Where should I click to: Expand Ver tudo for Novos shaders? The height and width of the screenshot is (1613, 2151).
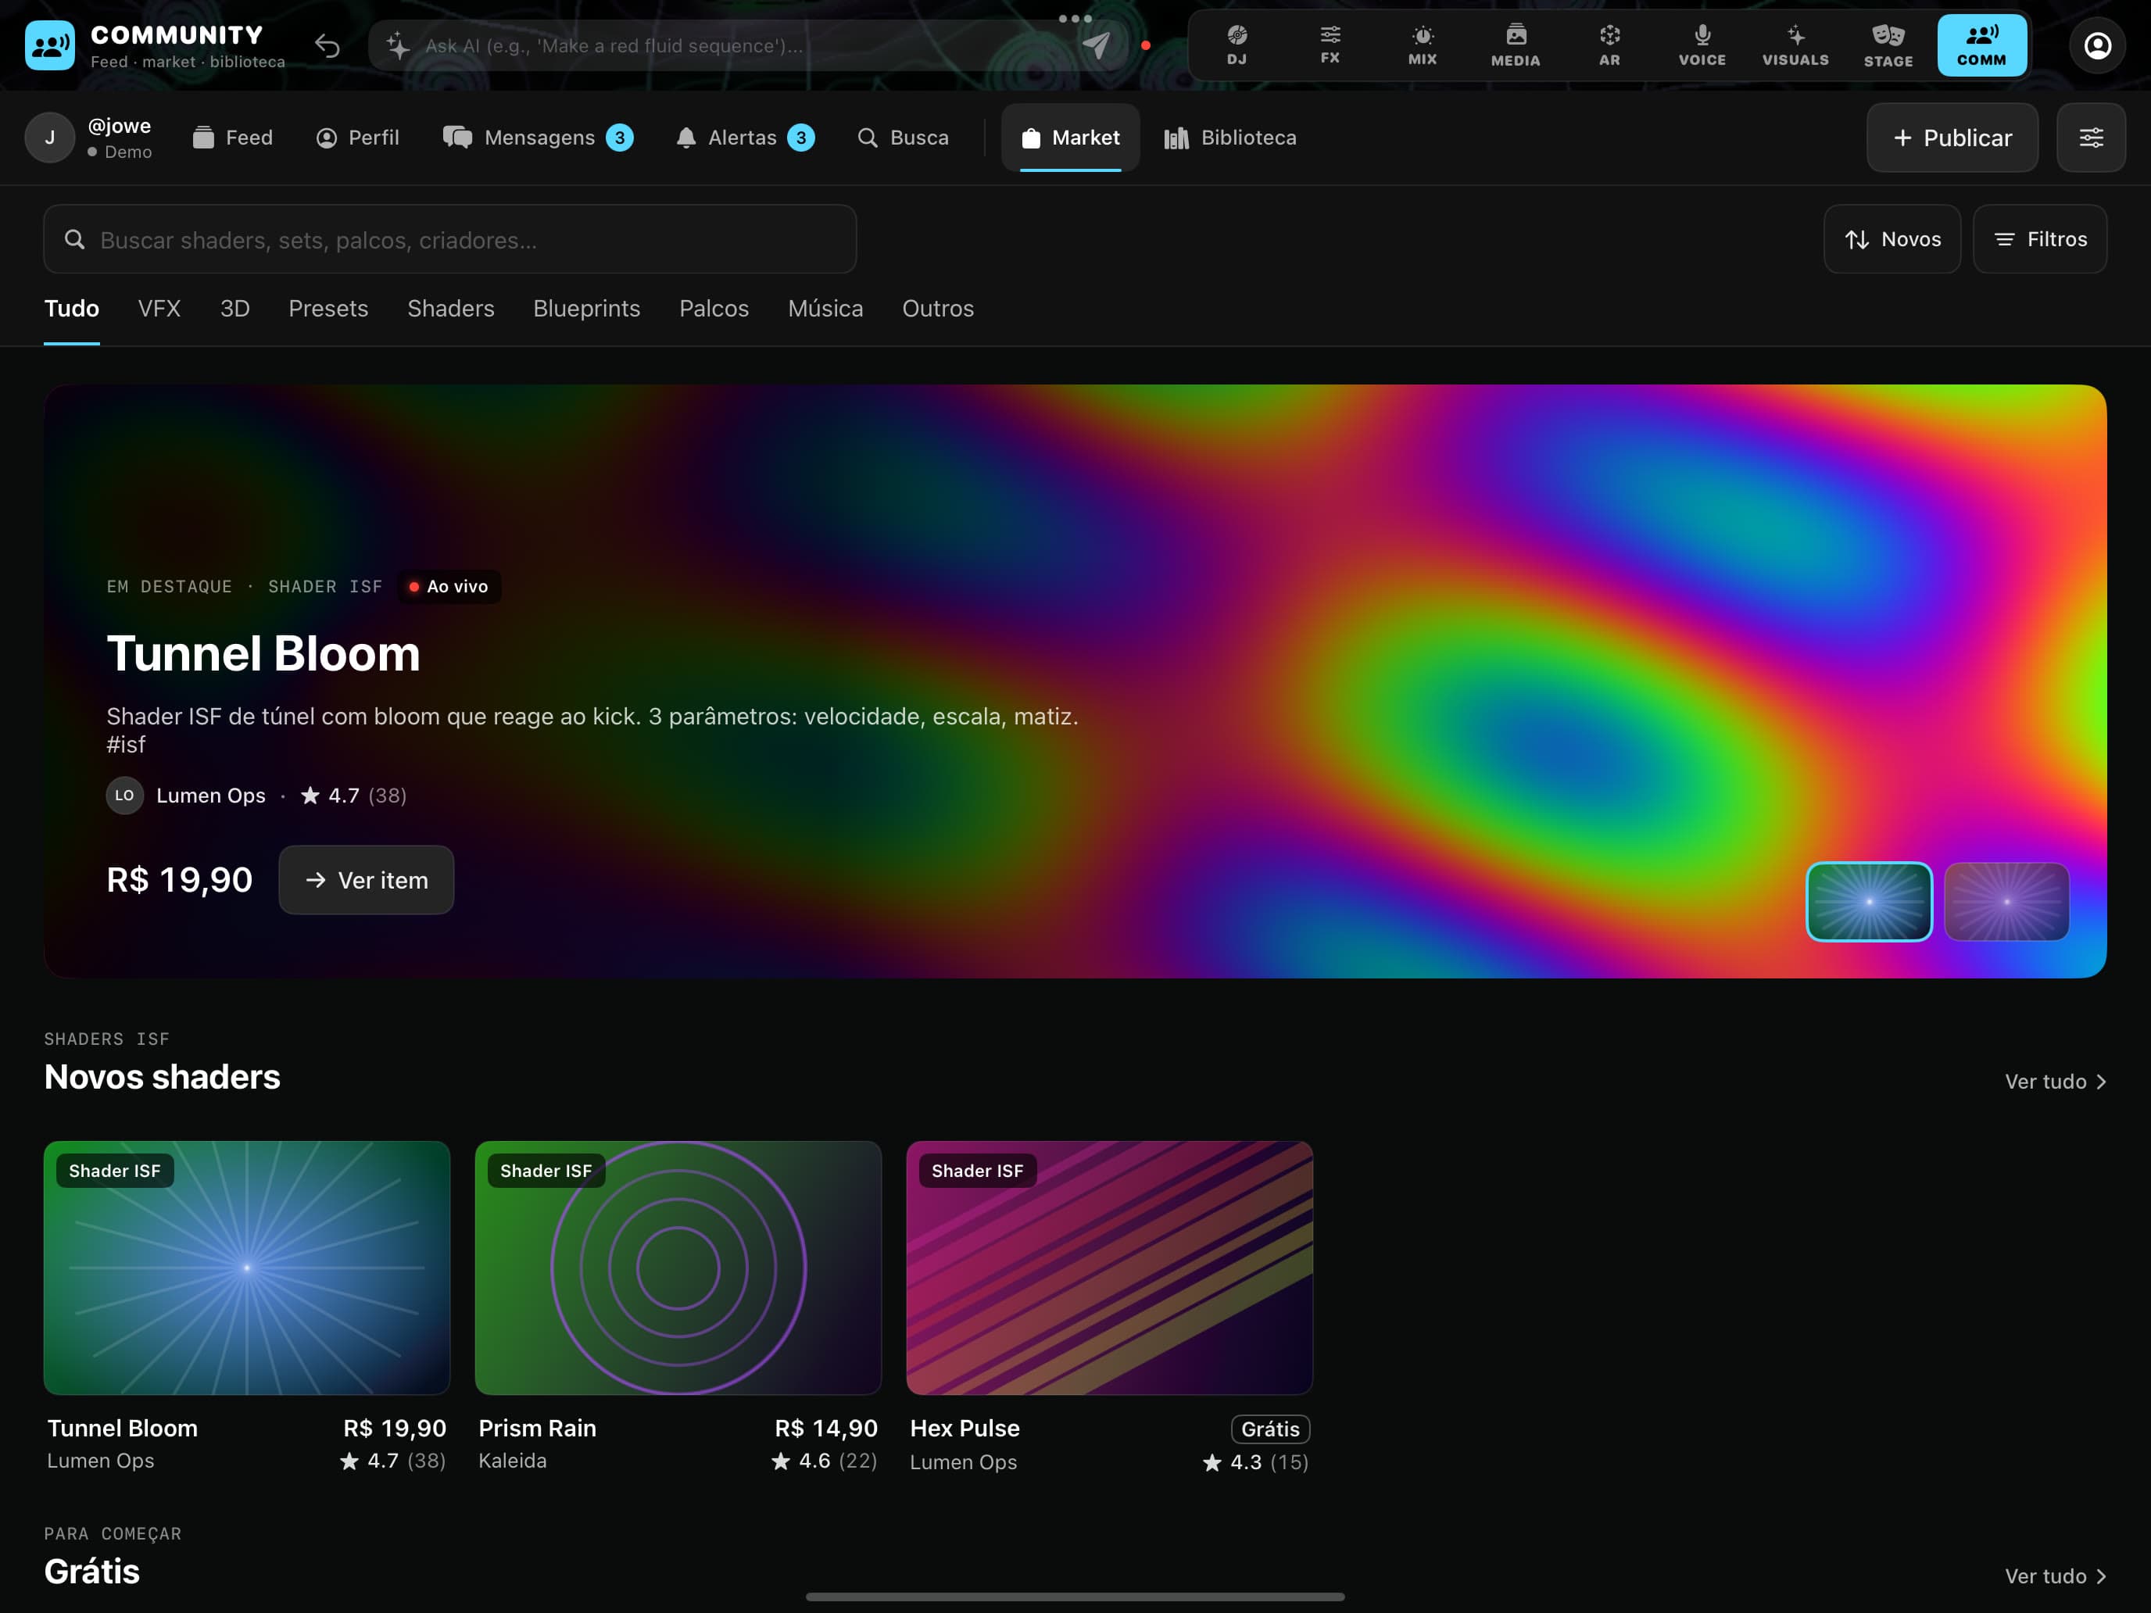click(2055, 1081)
